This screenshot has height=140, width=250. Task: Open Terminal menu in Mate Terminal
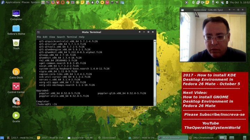[72, 37]
